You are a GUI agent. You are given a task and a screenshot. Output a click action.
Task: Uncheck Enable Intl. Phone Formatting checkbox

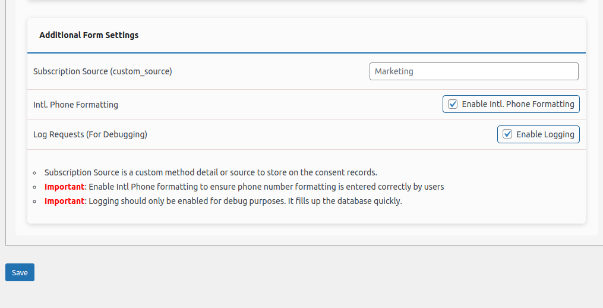pyautogui.click(x=453, y=104)
